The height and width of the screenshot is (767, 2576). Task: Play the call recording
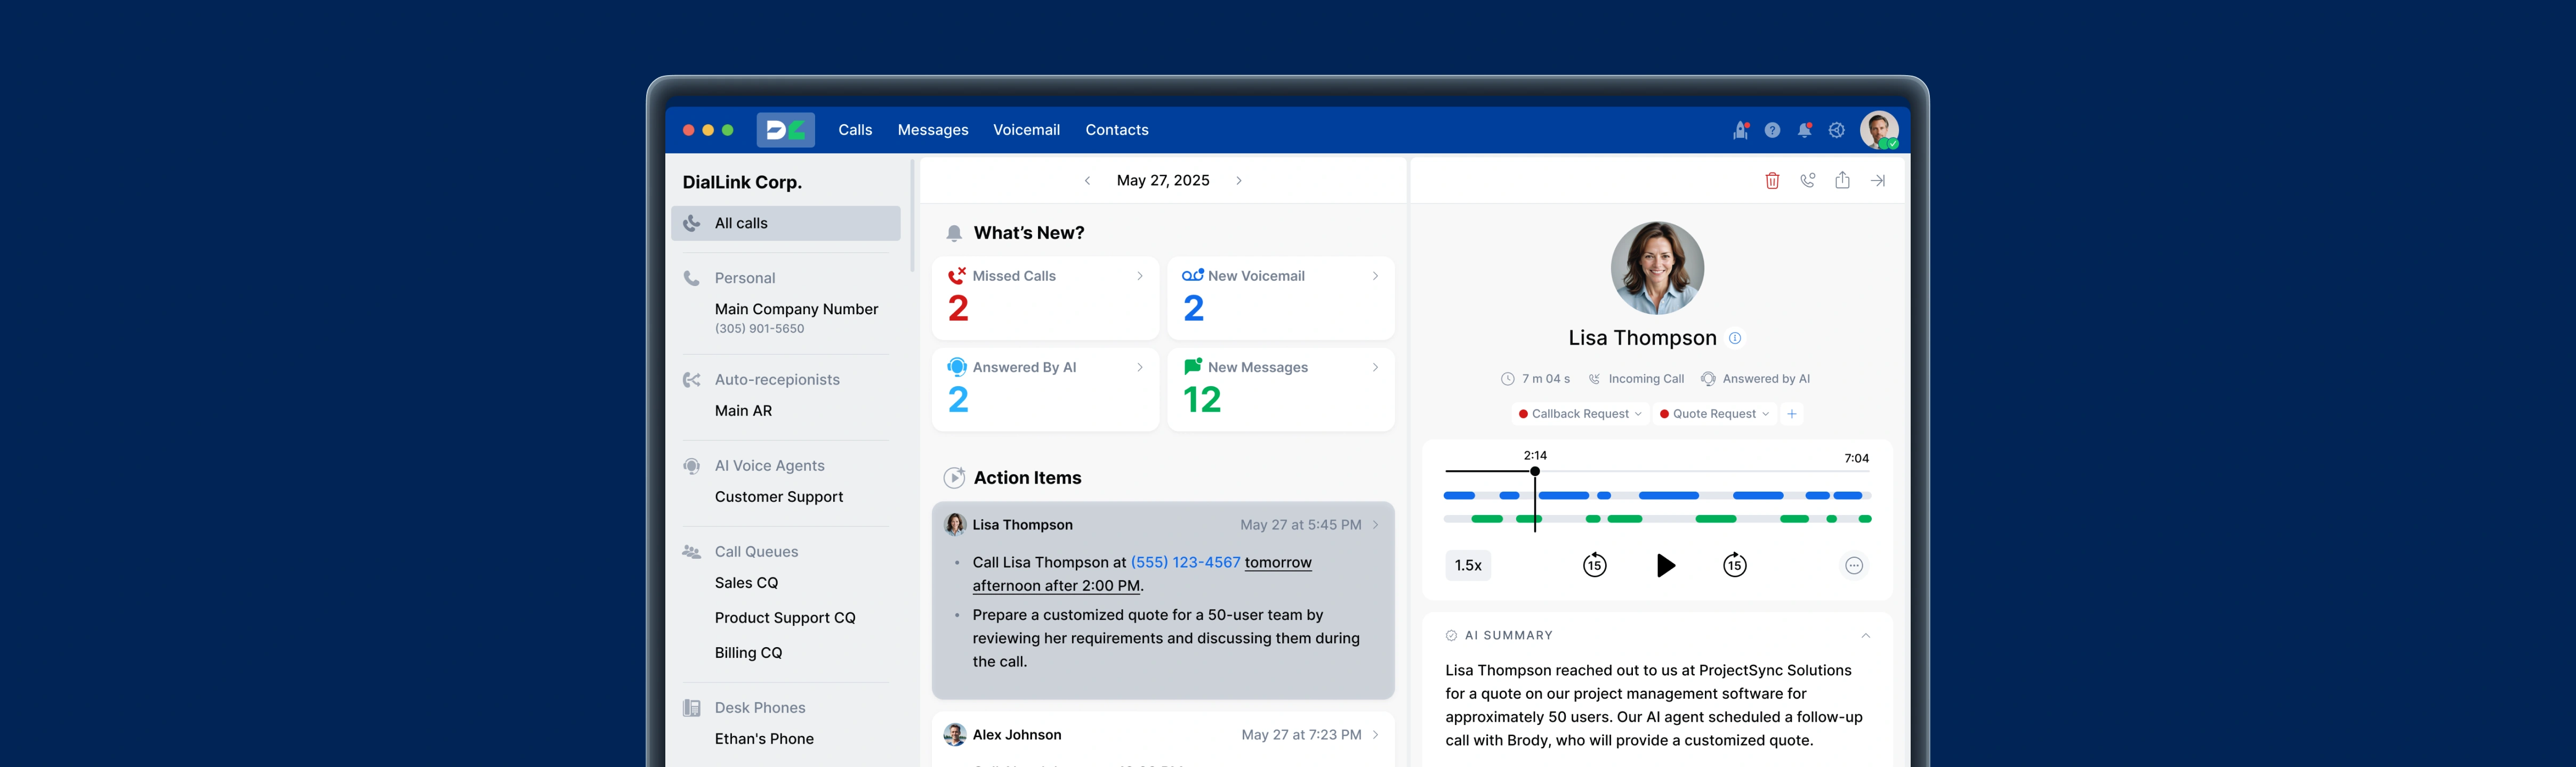coord(1665,565)
